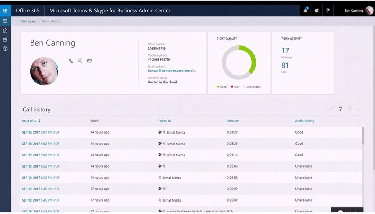Click the help question mark icon
The image size is (375, 214).
coord(328,10)
